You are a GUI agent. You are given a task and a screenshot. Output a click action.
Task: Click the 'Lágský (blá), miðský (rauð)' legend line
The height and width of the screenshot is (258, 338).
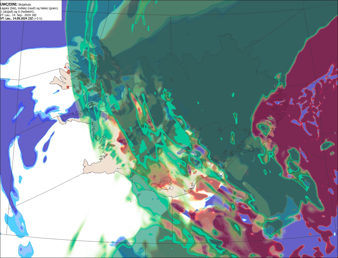(x=29, y=8)
